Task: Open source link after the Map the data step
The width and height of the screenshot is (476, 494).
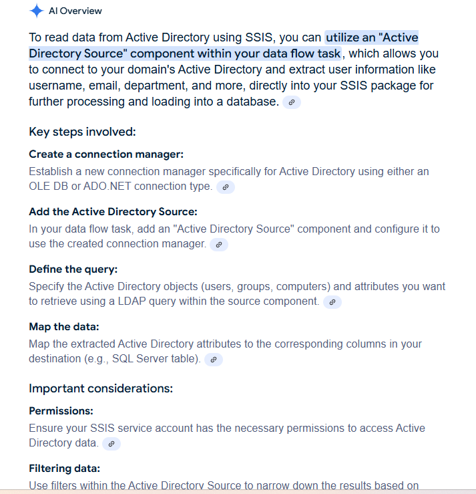Action: pos(213,360)
